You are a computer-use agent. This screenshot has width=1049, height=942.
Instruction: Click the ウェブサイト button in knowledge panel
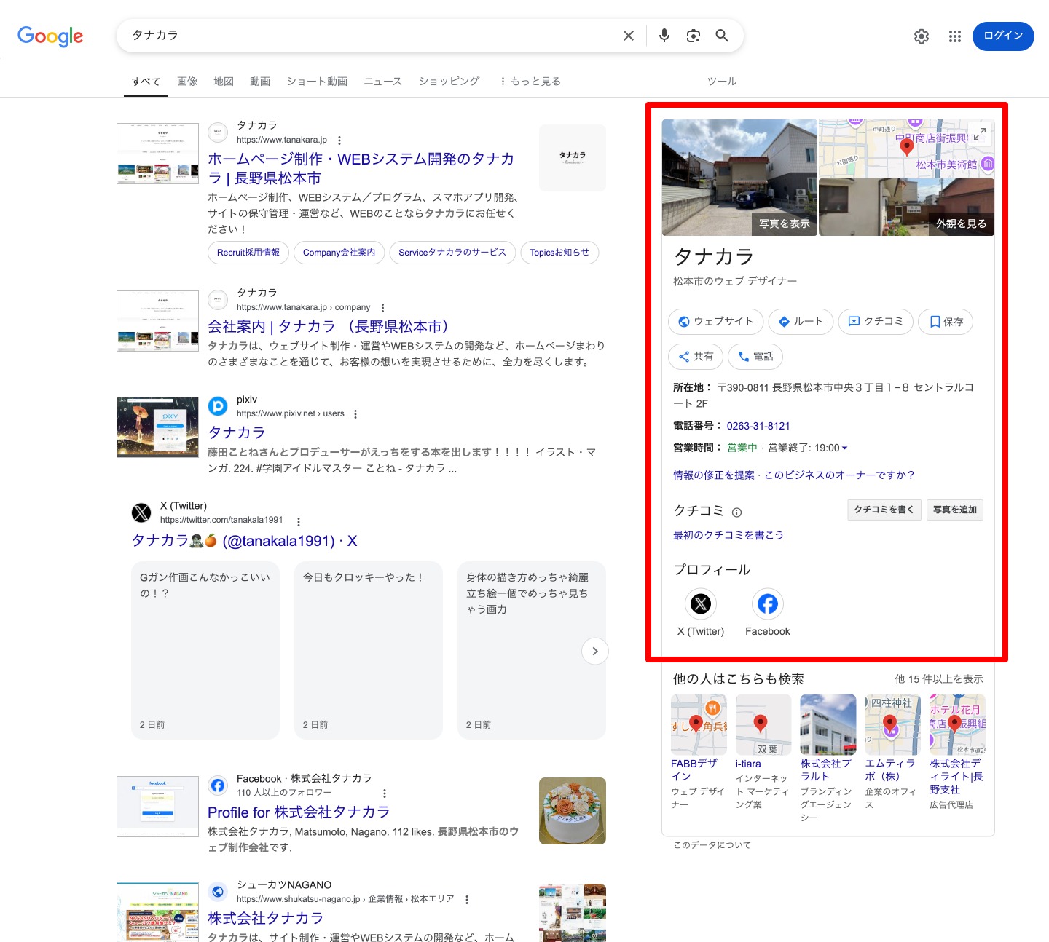click(x=715, y=321)
